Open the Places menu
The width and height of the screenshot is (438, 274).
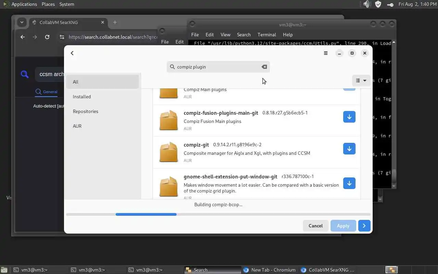[48, 4]
